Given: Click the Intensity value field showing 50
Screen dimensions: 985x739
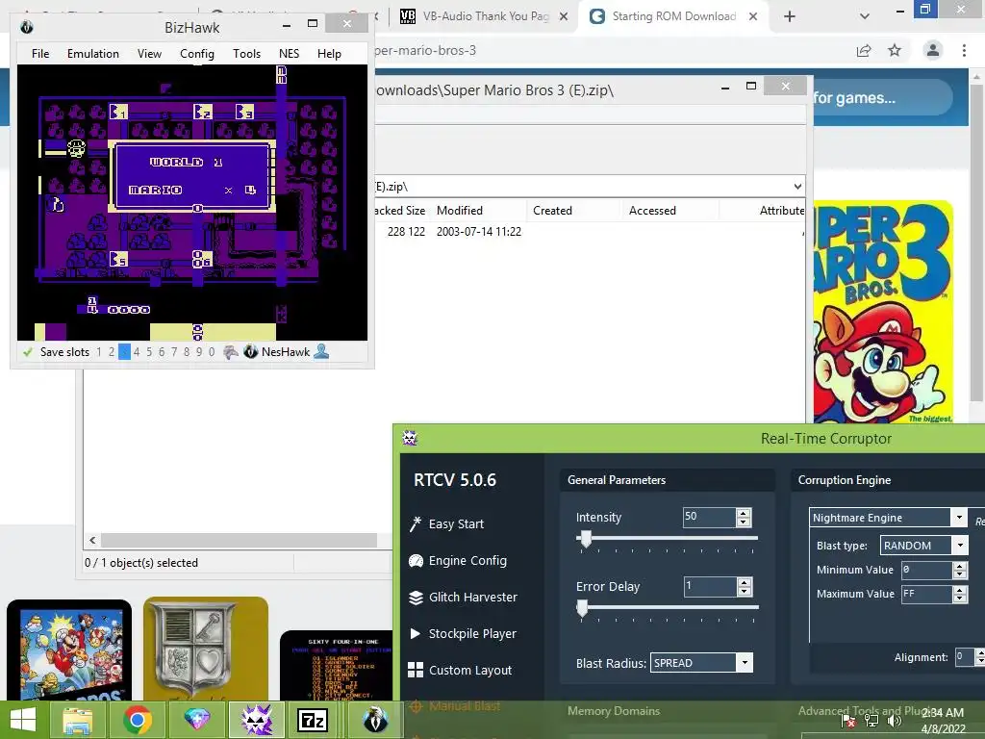Looking at the screenshot, I should pyautogui.click(x=709, y=517).
